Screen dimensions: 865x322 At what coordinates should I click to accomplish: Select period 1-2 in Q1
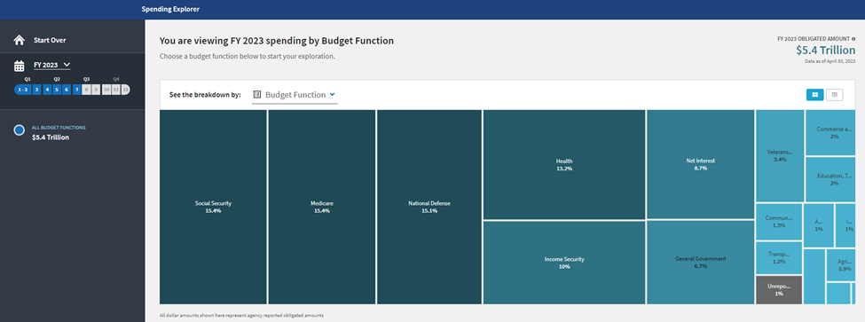[22, 90]
